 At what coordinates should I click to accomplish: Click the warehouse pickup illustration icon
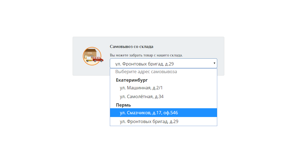click(93, 56)
